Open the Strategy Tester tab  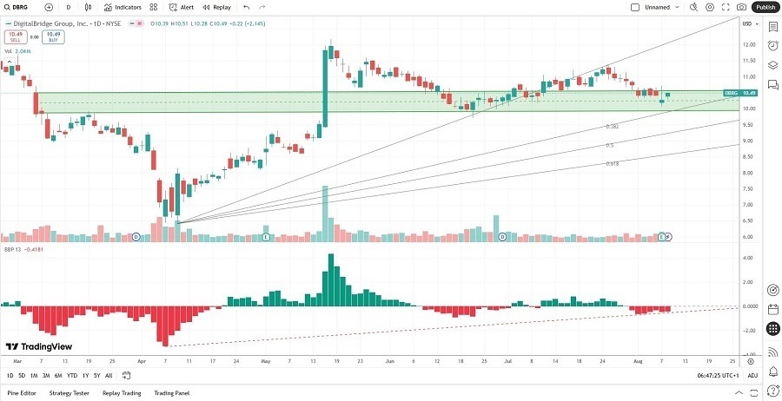coord(69,393)
